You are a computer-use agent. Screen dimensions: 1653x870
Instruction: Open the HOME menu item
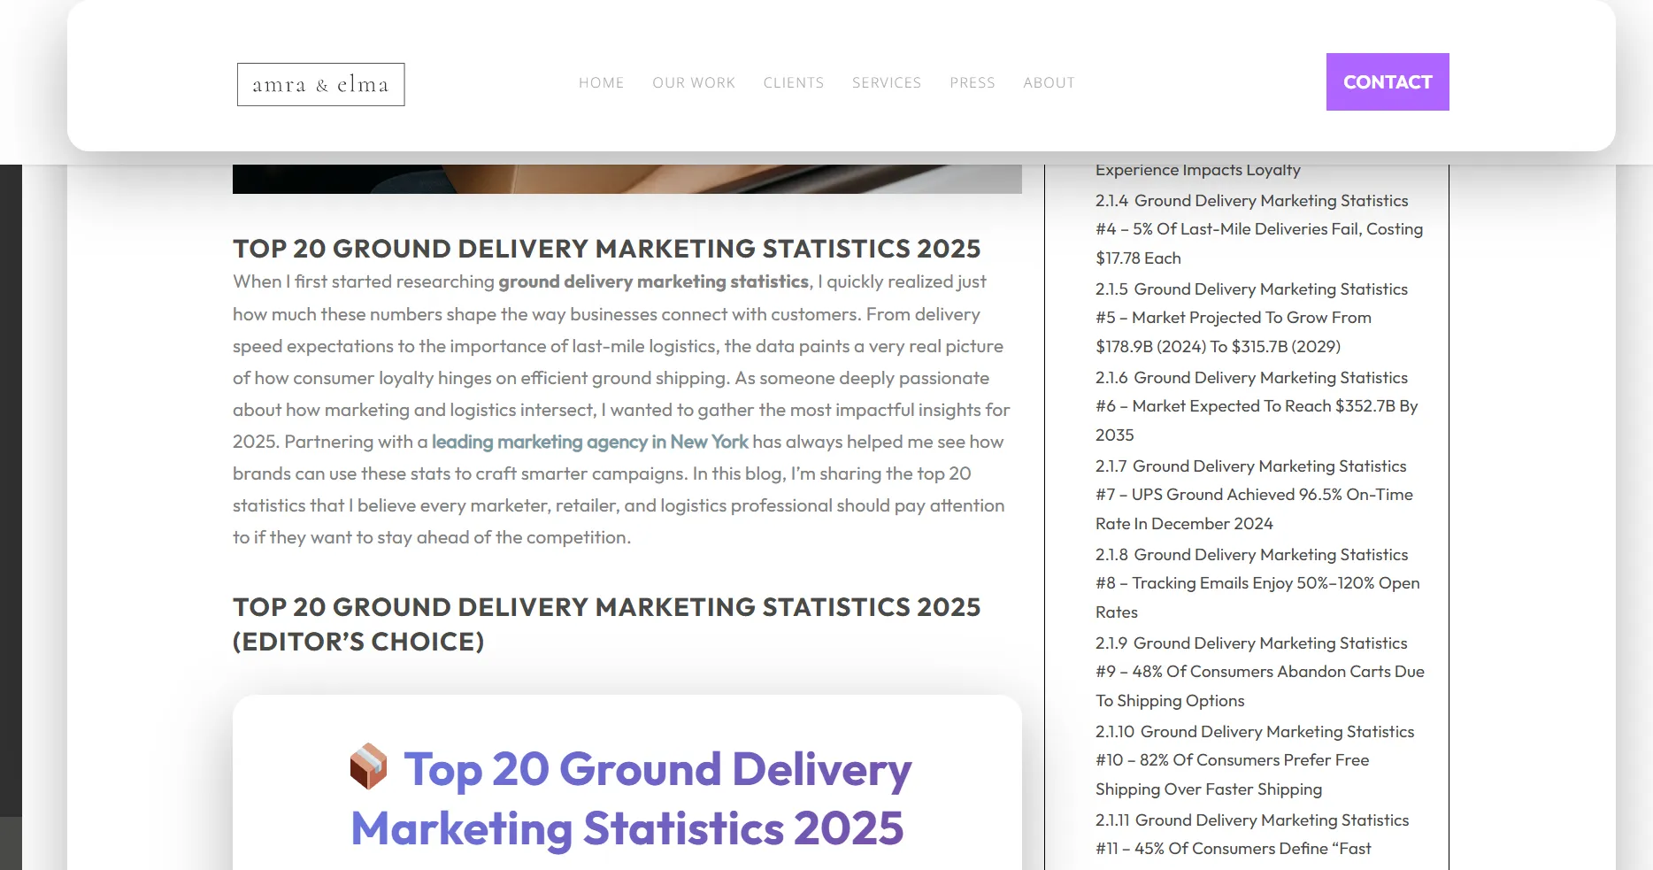click(601, 82)
